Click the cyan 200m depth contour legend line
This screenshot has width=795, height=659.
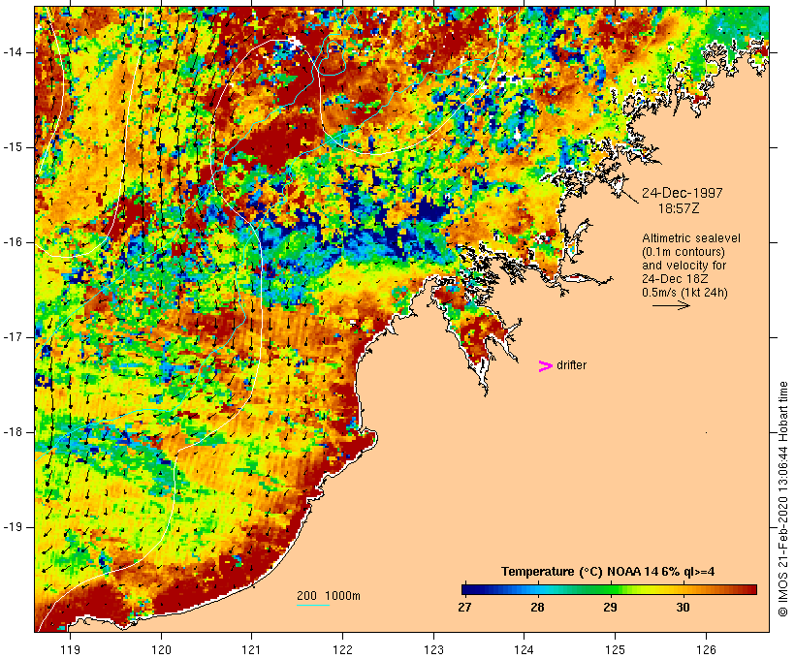312,605
